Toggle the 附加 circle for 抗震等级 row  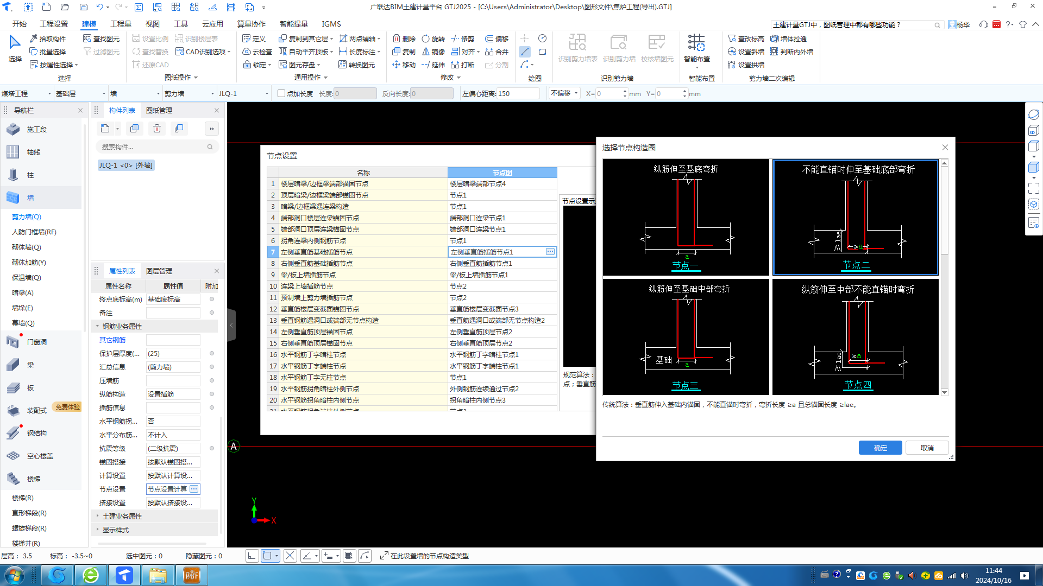pos(212,448)
